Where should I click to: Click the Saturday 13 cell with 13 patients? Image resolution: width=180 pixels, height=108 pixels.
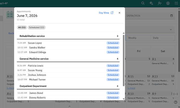(163, 82)
